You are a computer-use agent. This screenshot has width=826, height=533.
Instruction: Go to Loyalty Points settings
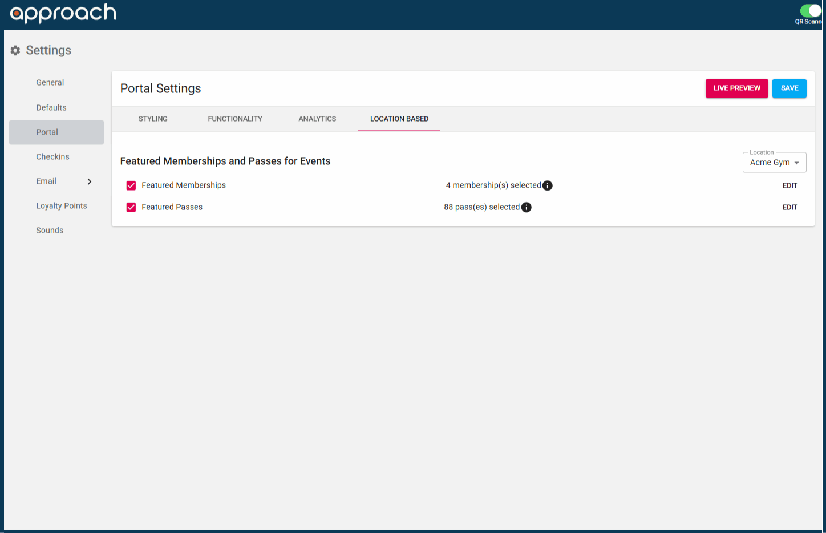tap(62, 206)
